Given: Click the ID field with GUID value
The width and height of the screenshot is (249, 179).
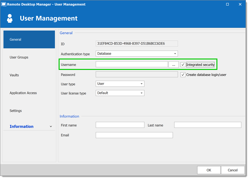Looking at the screenshot, I should click(137, 44).
